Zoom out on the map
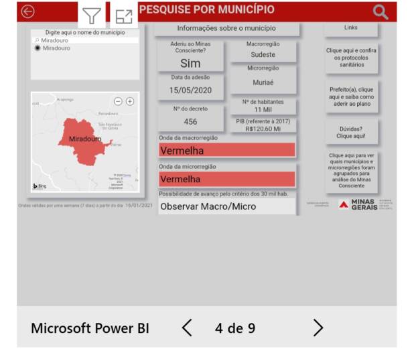Screen dimensions: 414x353 tap(118, 101)
